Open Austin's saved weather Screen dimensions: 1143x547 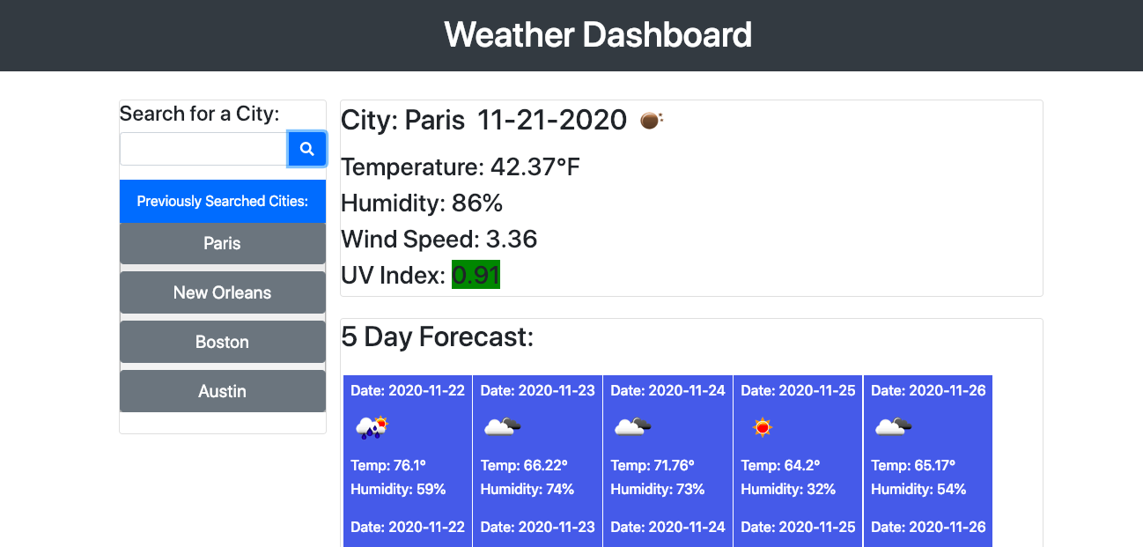click(x=222, y=391)
